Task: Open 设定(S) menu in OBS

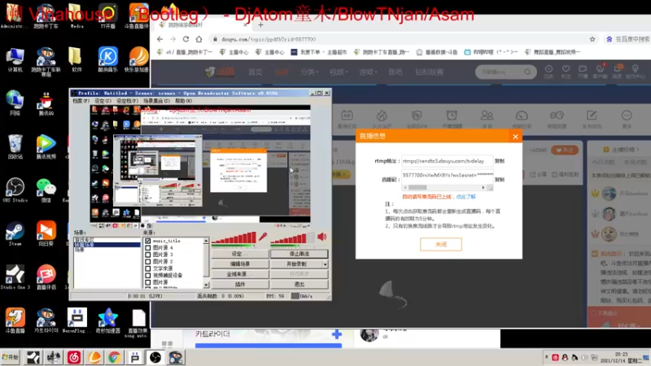Action: pyautogui.click(x=103, y=101)
